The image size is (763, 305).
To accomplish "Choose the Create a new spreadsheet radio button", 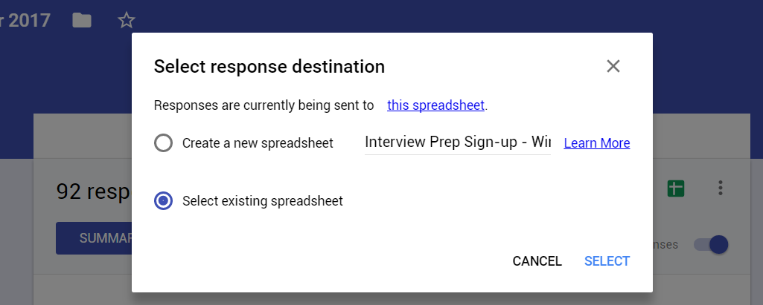I will coord(164,143).
